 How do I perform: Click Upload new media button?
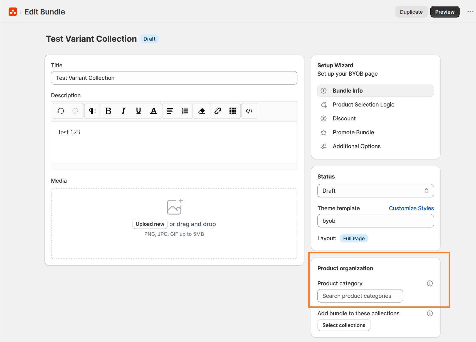tap(150, 224)
